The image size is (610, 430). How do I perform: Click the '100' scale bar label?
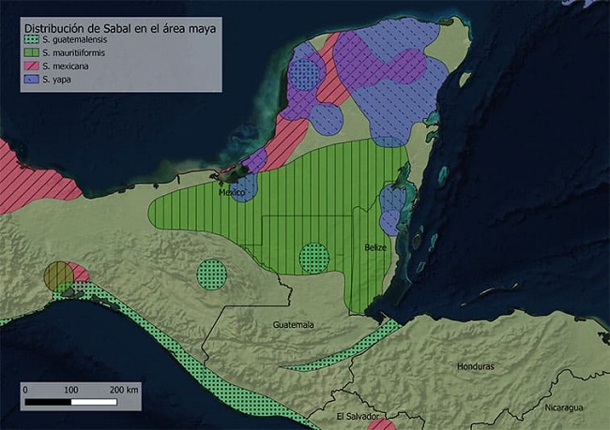[x=70, y=389]
